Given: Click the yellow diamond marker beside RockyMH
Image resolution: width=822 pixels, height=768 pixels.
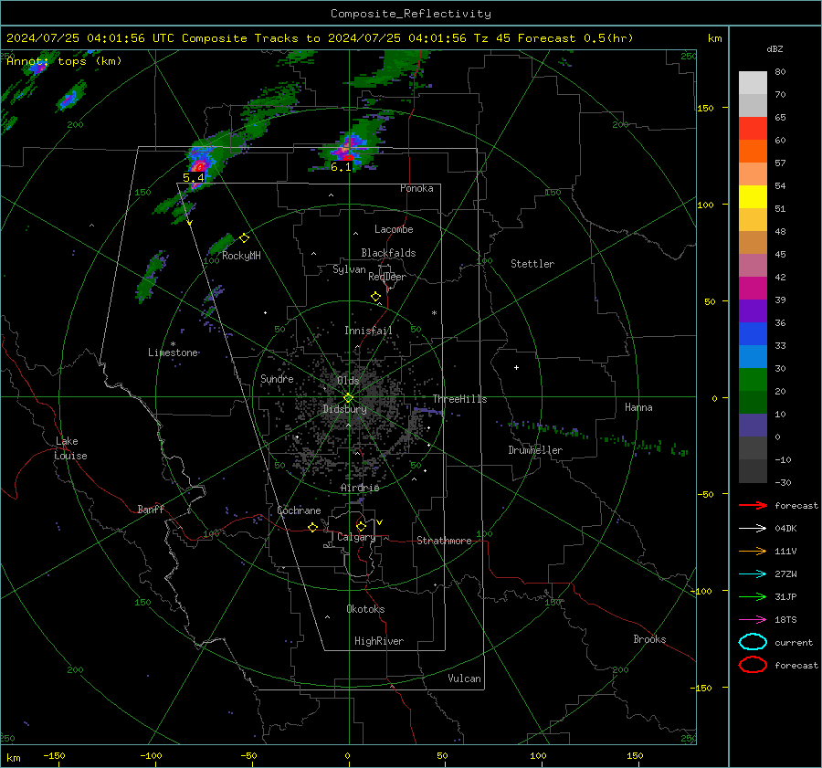Looking at the screenshot, I should tap(244, 238).
